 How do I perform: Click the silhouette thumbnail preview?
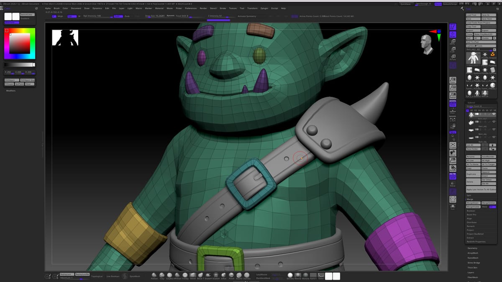click(65, 37)
